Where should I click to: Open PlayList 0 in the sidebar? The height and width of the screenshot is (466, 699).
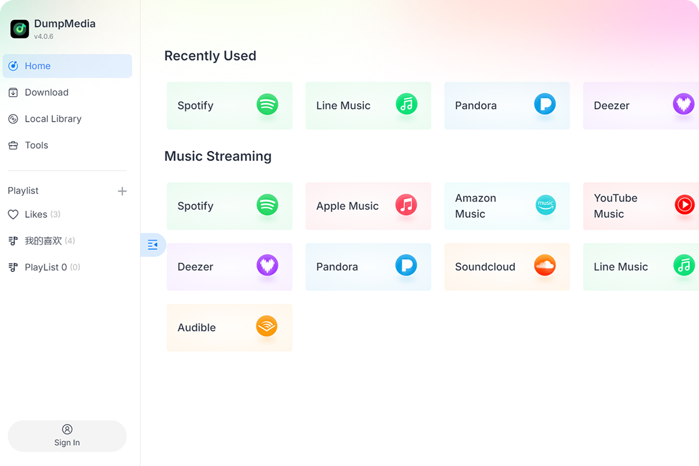pyautogui.click(x=51, y=267)
